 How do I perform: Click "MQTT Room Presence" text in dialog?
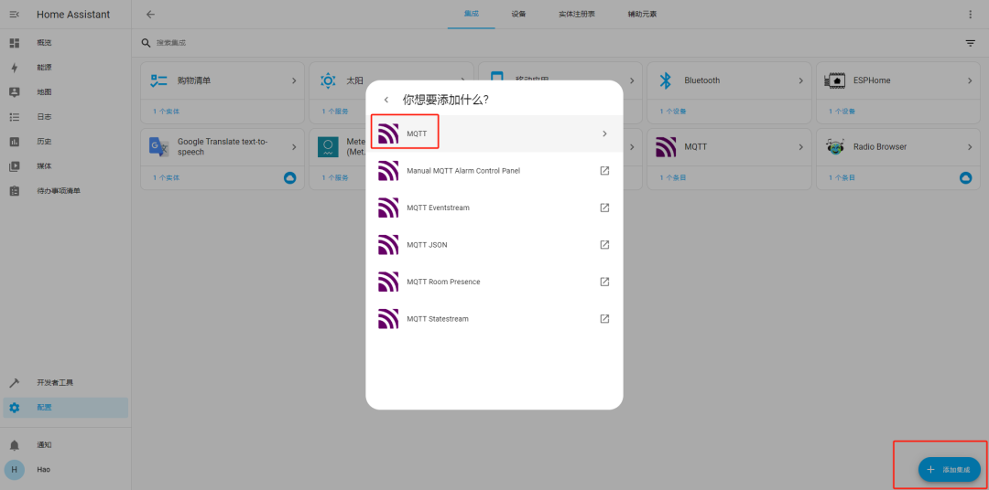pyautogui.click(x=443, y=282)
